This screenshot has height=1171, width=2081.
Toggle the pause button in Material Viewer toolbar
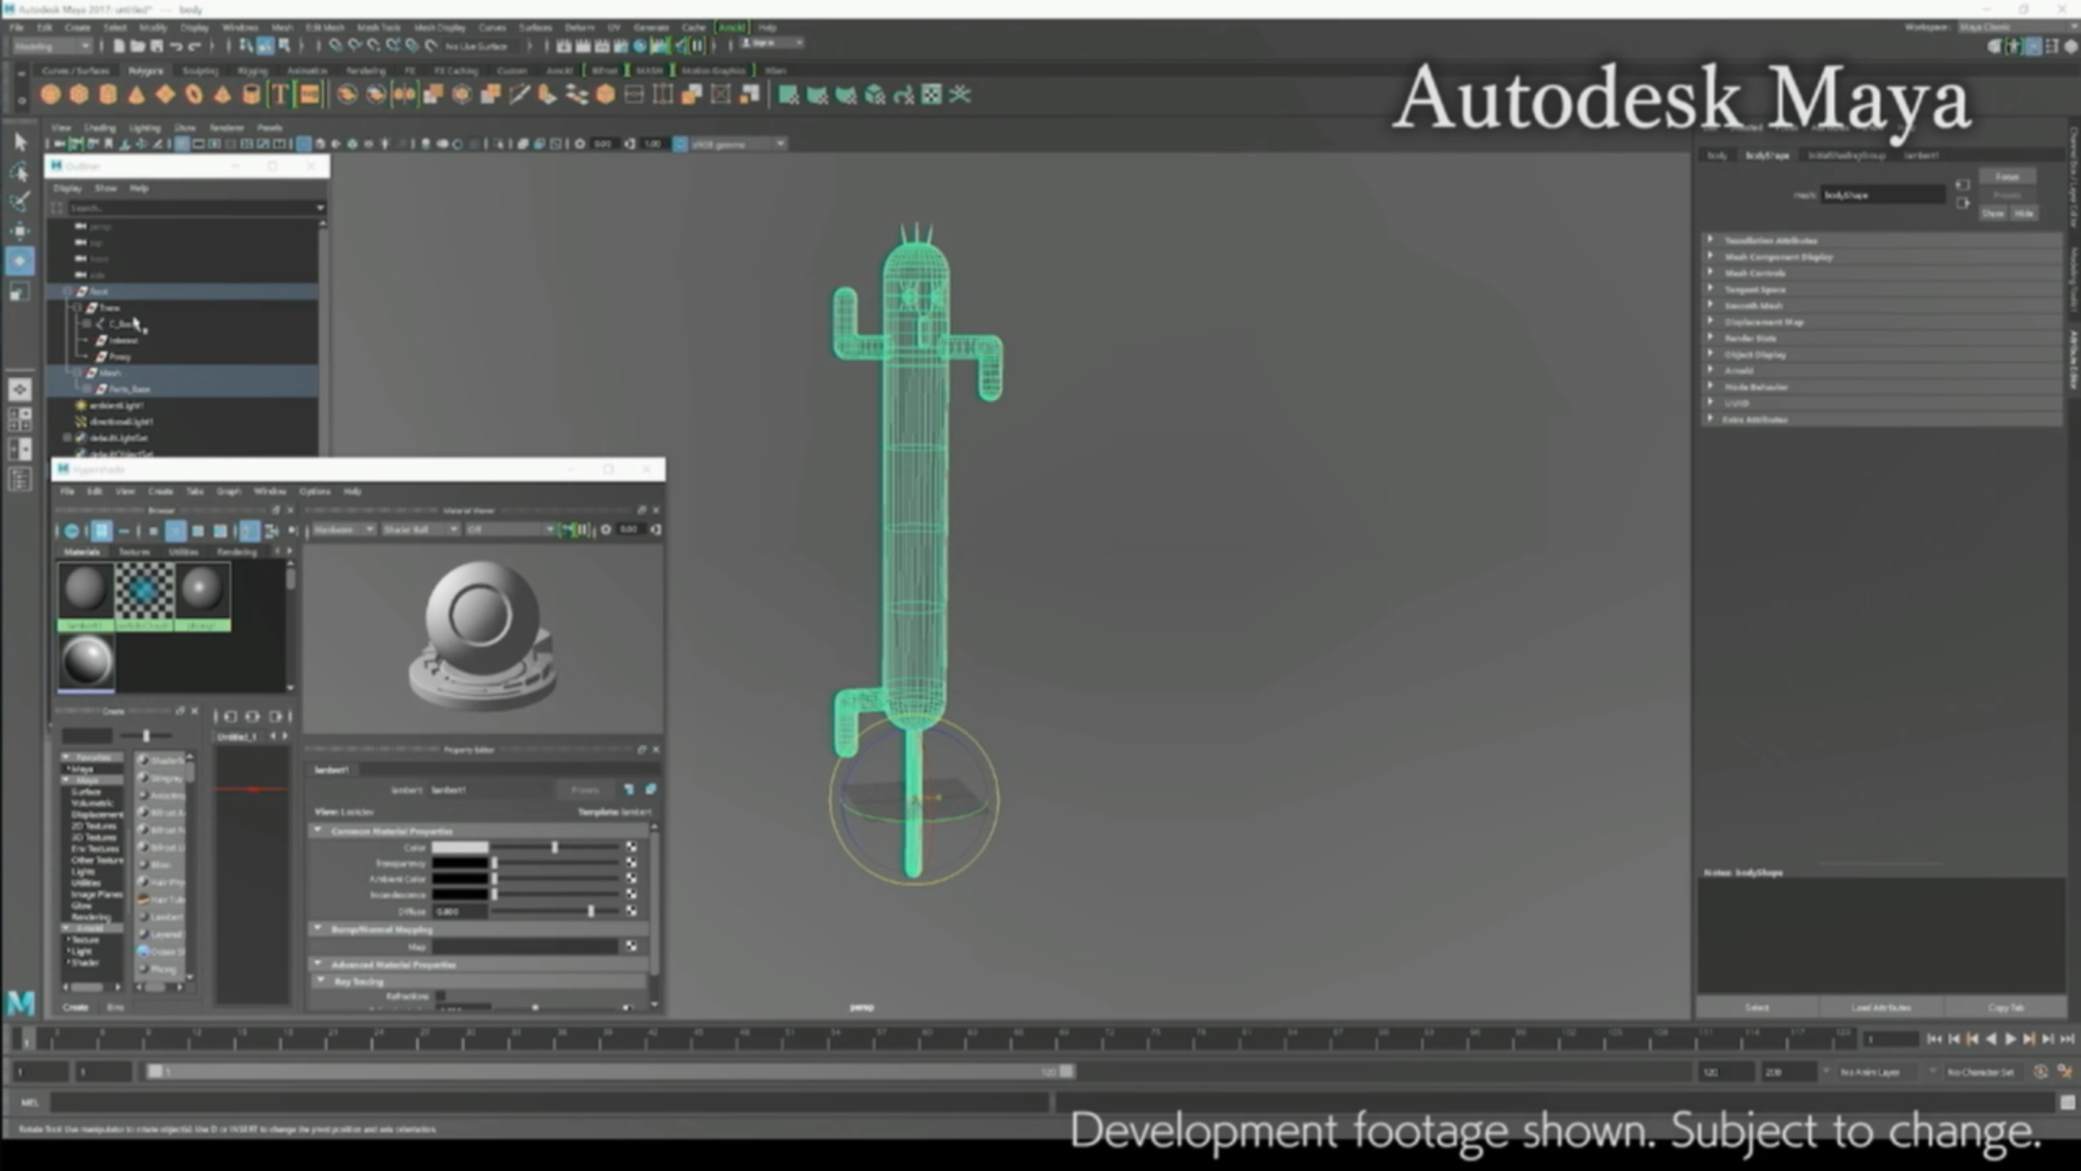(x=583, y=530)
